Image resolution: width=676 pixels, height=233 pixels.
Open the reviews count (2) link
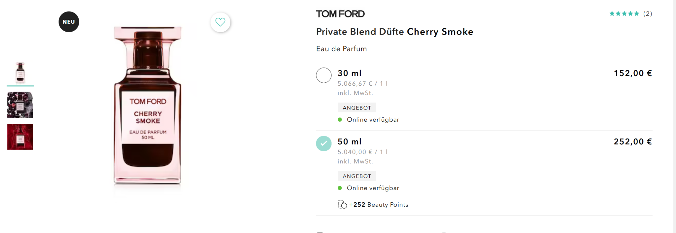click(x=648, y=14)
